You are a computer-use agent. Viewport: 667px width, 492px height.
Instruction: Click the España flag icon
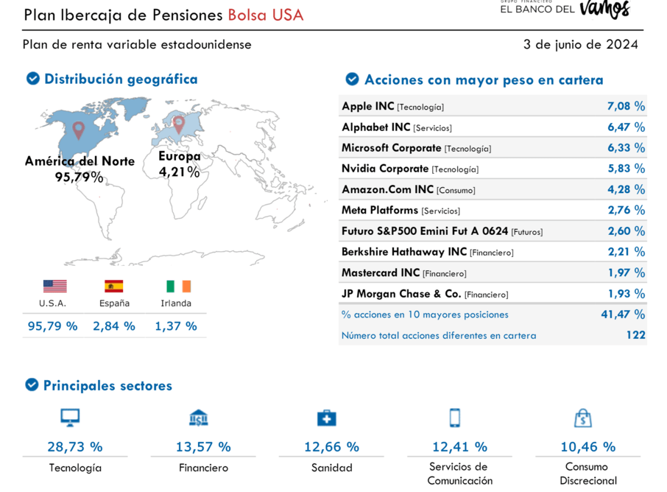tap(114, 286)
